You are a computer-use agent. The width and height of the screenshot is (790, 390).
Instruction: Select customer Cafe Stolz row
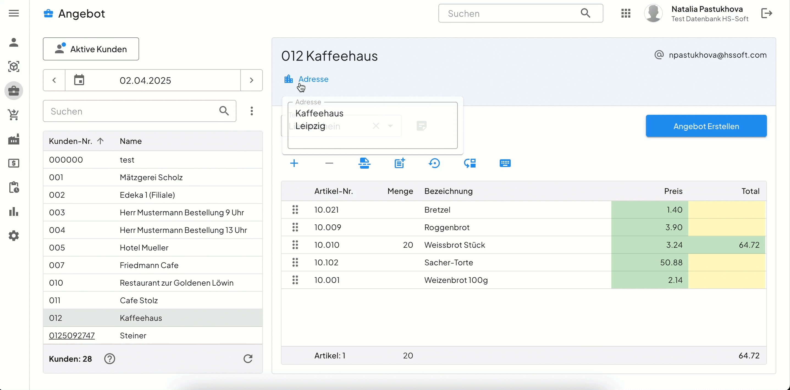pos(153,300)
